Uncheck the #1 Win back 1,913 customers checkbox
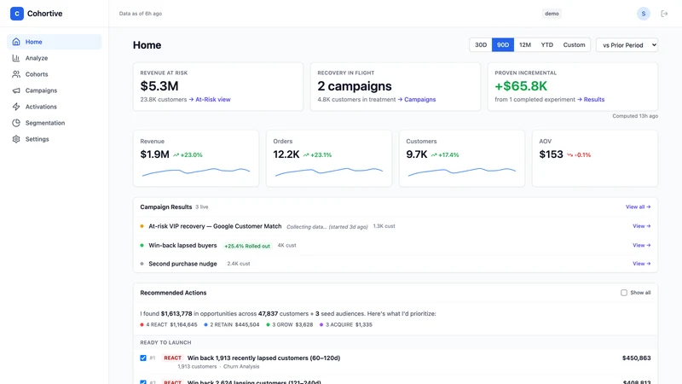This screenshot has width=682, height=384. click(143, 358)
